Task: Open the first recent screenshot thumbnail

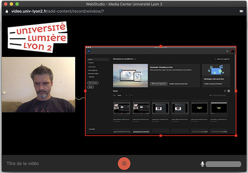Action: tap(122, 108)
